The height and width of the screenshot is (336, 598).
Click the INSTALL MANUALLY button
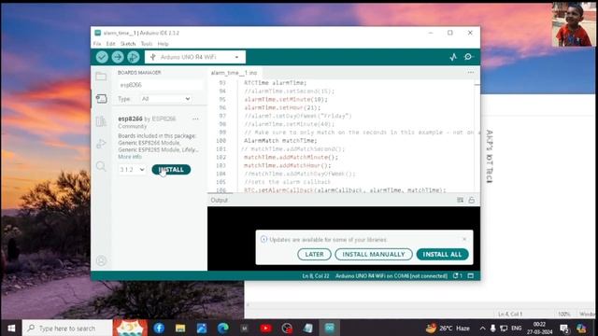[x=374, y=254]
